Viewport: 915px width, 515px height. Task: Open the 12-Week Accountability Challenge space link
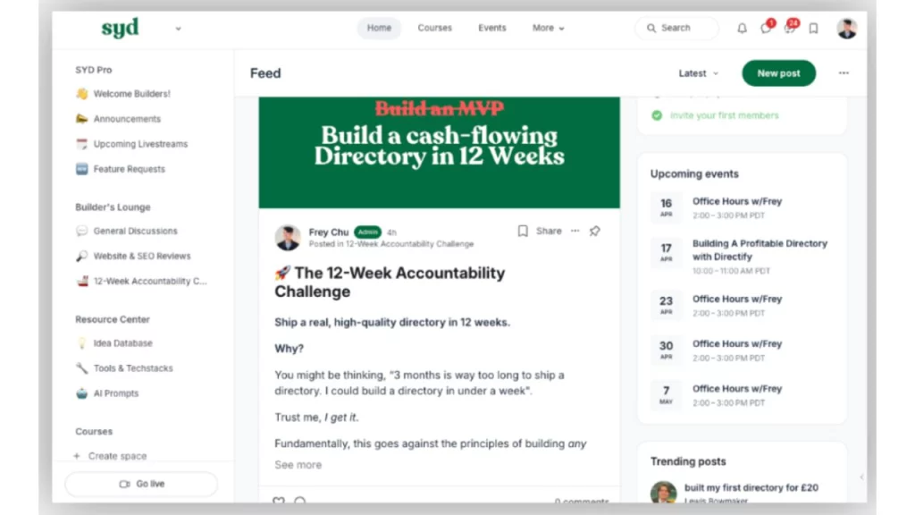coord(143,281)
